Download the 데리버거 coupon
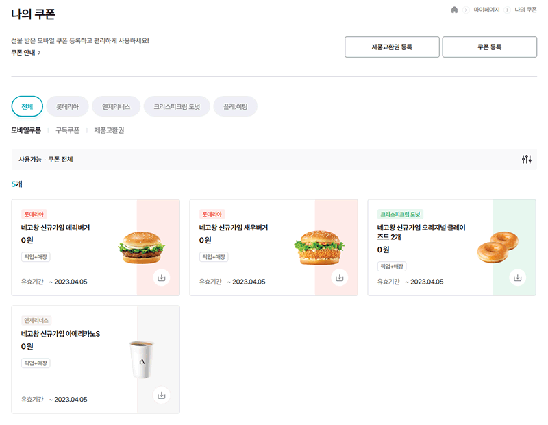Viewport: 548px width, 425px height. 162,278
